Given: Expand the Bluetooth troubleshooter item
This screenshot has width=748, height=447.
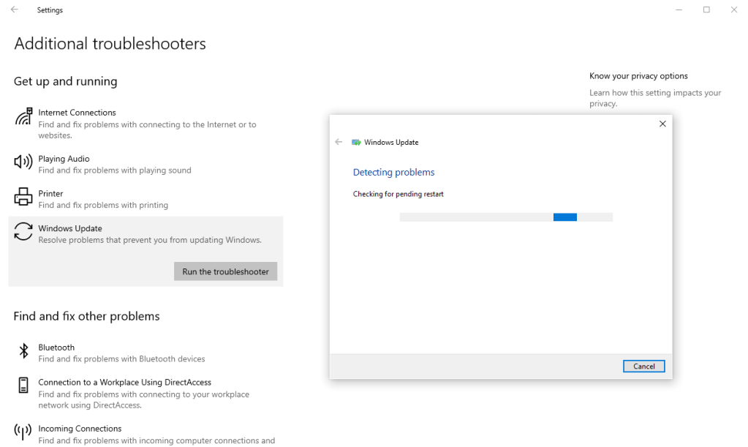Looking at the screenshot, I should pos(145,353).
